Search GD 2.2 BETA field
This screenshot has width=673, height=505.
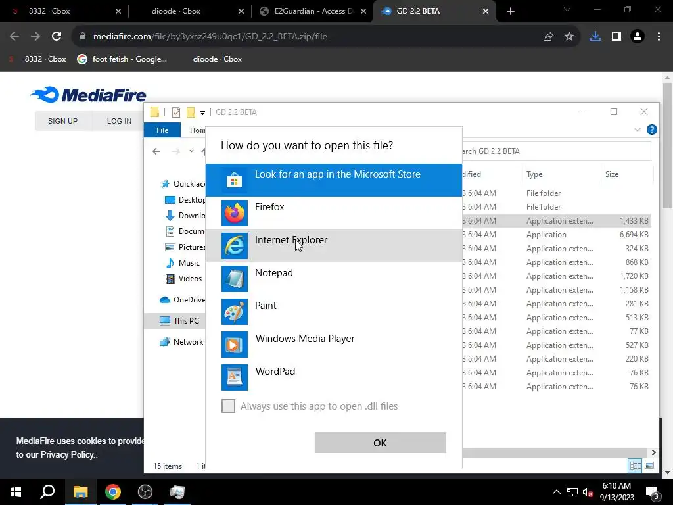[556, 151]
